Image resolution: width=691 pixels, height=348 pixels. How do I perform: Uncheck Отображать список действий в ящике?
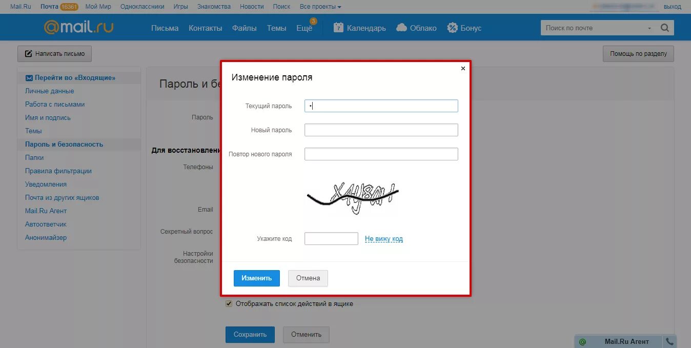[x=228, y=303]
